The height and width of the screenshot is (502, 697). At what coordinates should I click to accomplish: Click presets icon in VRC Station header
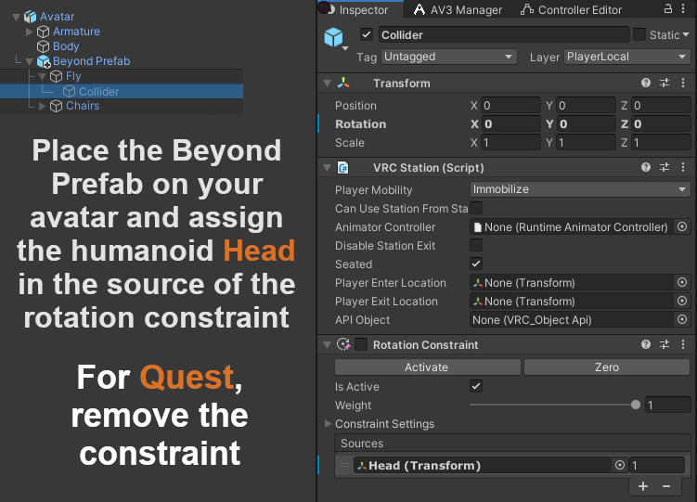tap(665, 168)
